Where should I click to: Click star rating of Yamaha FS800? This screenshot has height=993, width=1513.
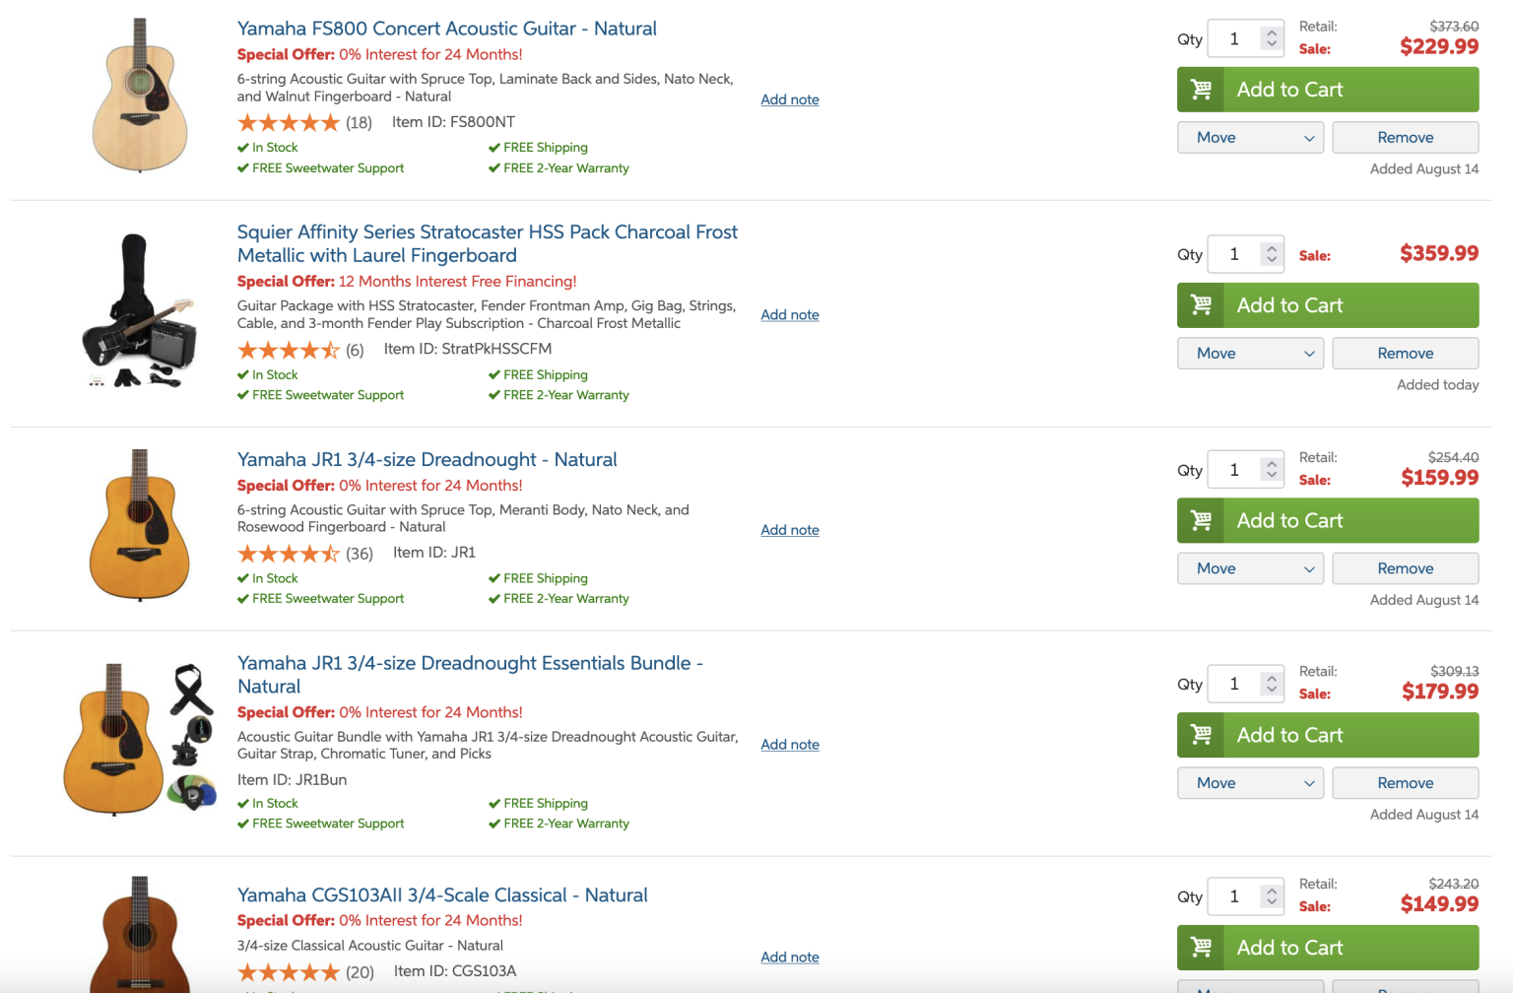[288, 123]
